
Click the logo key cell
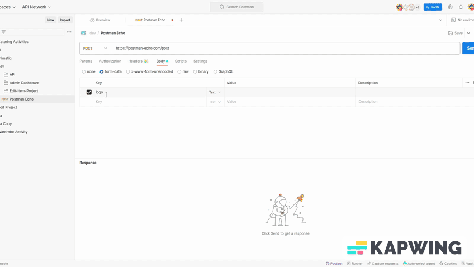pyautogui.click(x=150, y=92)
